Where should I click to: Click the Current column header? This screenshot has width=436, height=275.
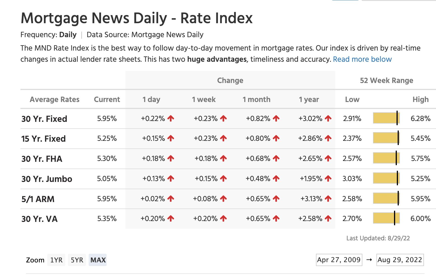(x=107, y=99)
